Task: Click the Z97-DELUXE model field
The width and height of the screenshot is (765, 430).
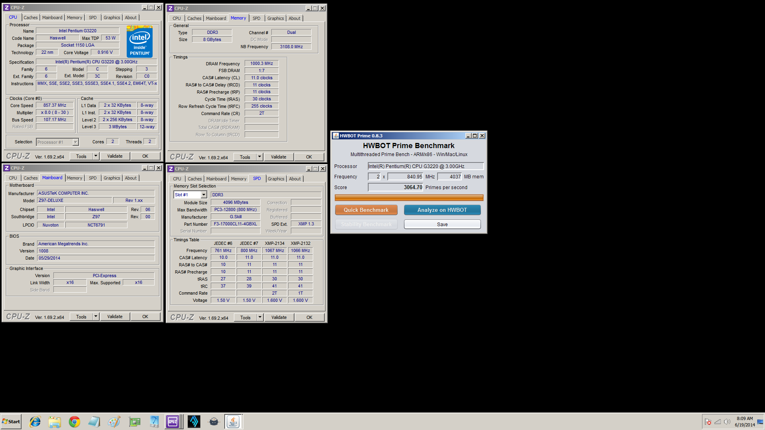Action: pos(74,200)
